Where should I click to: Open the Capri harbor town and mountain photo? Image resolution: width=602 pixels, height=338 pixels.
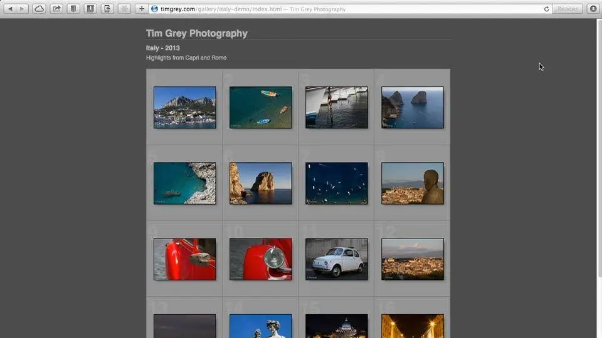pos(184,107)
